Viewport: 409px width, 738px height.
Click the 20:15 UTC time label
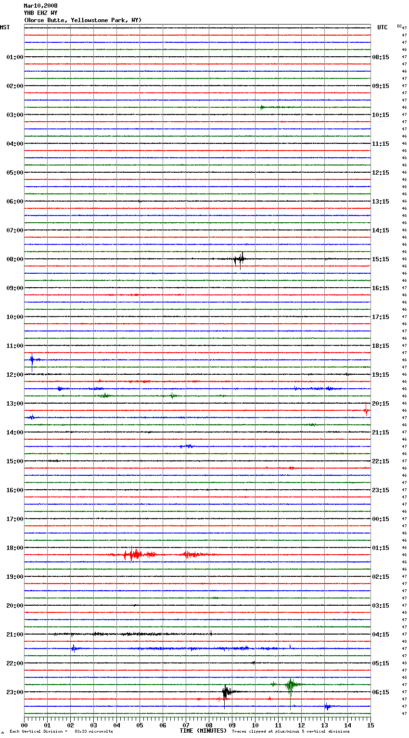tap(381, 404)
